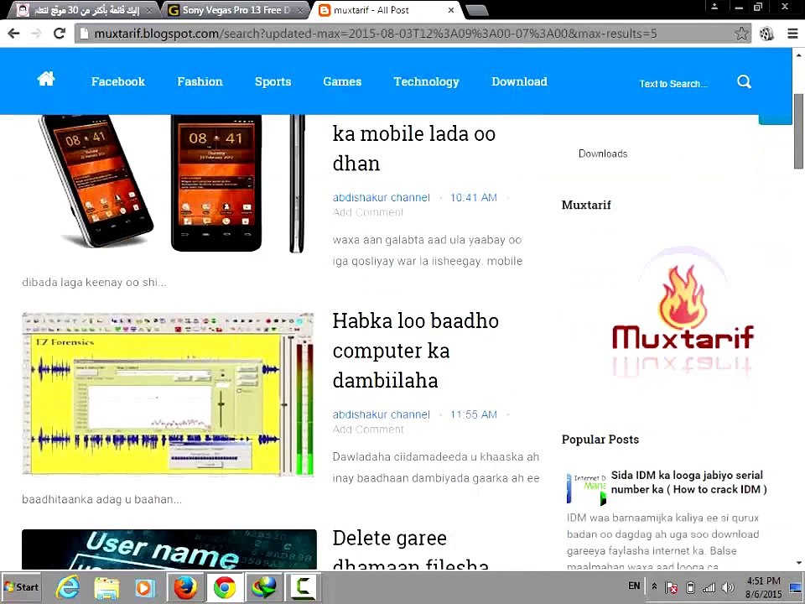Click the scrollbar down arrow
Screen dimensions: 805x604
tap(798, 564)
